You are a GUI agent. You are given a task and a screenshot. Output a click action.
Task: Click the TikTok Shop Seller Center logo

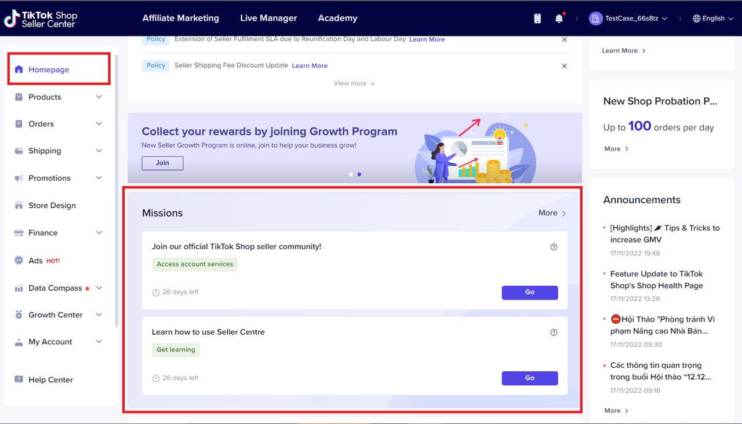(41, 19)
